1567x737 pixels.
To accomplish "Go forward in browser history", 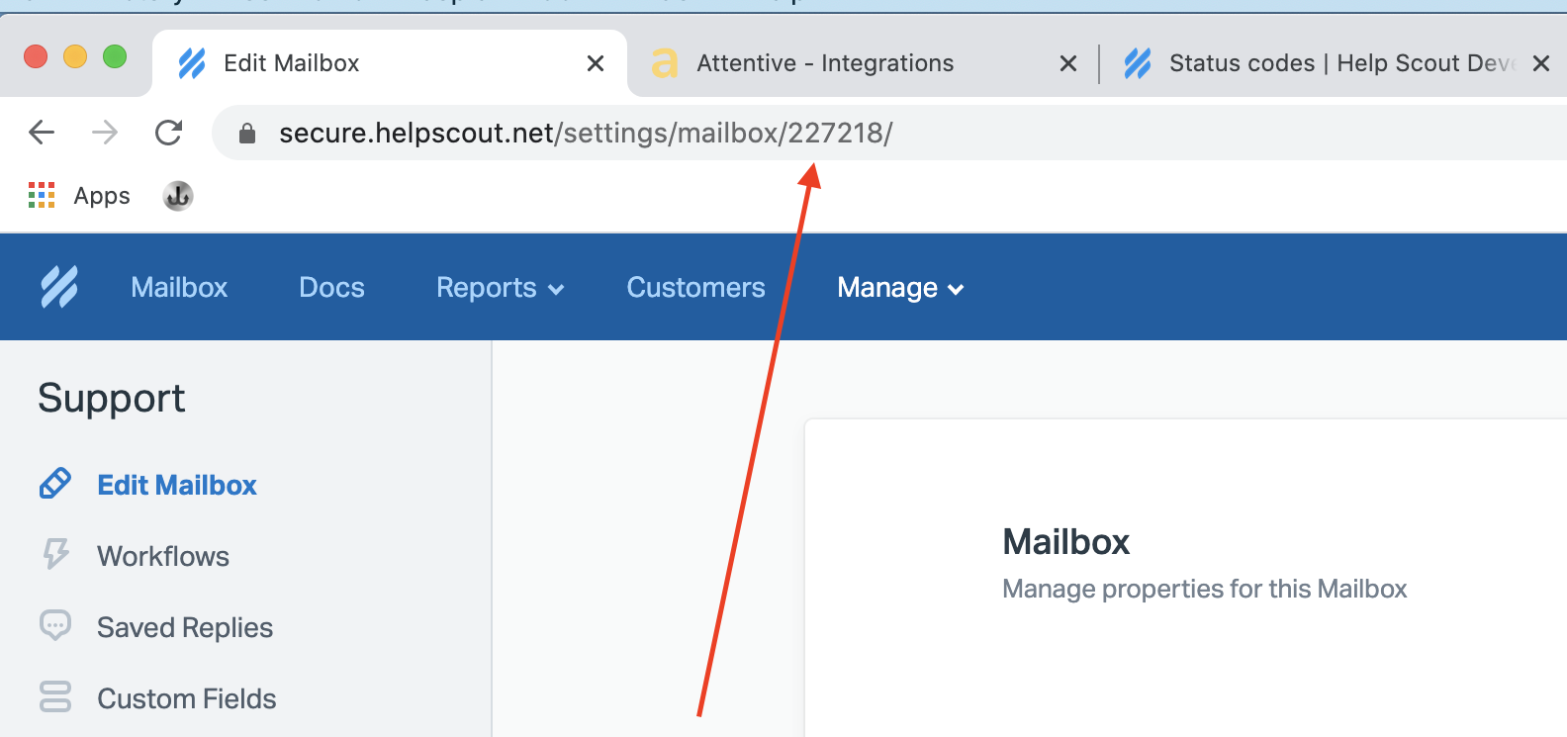I will pyautogui.click(x=105, y=132).
